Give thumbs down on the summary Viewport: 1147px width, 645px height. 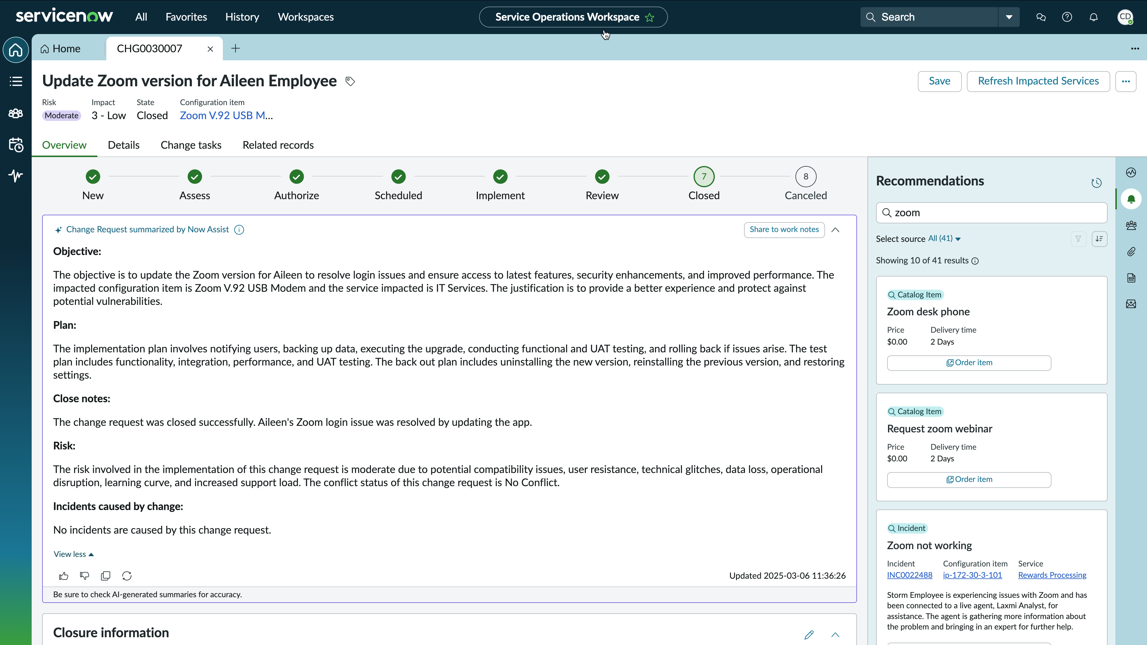click(85, 576)
